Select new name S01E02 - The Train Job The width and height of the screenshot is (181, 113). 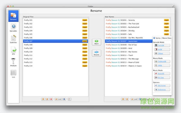click(x=137, y=24)
